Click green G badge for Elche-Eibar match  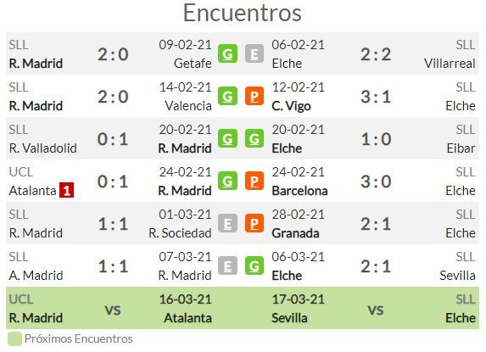254,139
